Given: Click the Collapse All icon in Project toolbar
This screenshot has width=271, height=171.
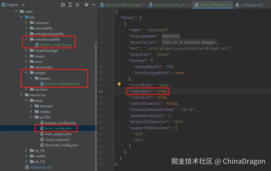Looking at the screenshot, I should click(x=77, y=5).
